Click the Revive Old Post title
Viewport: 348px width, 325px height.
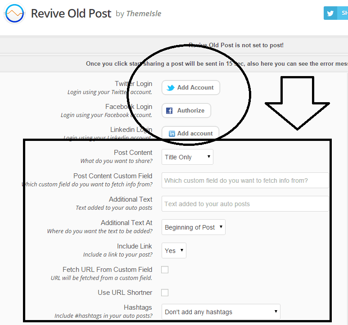71,14
